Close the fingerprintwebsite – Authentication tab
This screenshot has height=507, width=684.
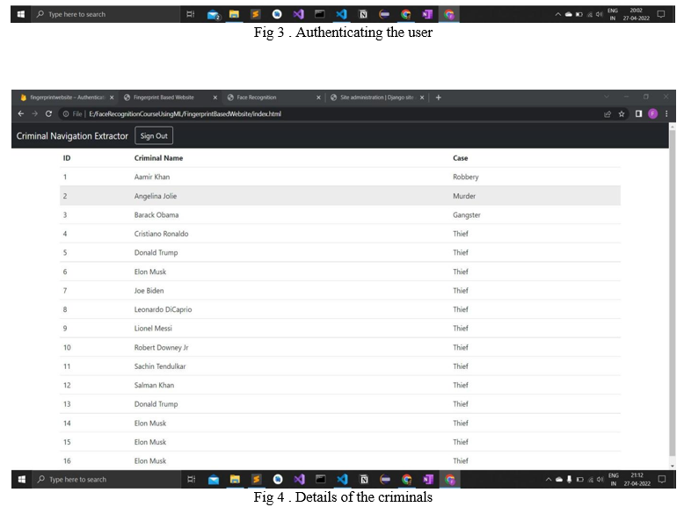(x=112, y=98)
